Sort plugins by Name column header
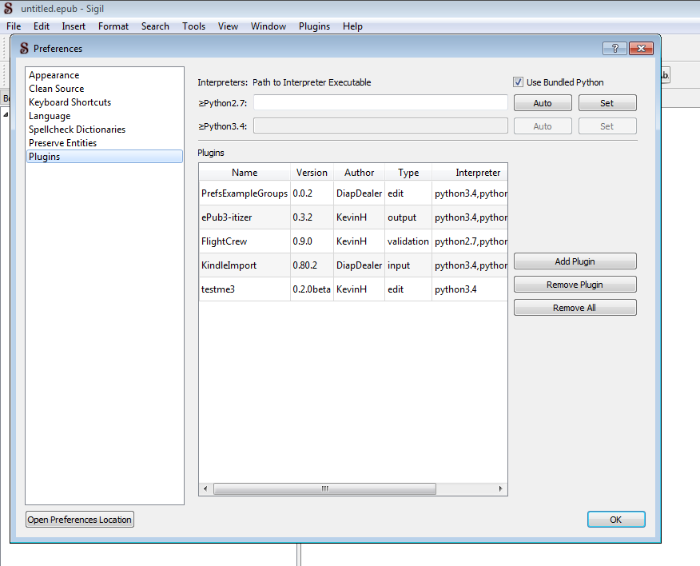The height and width of the screenshot is (566, 700). click(245, 173)
